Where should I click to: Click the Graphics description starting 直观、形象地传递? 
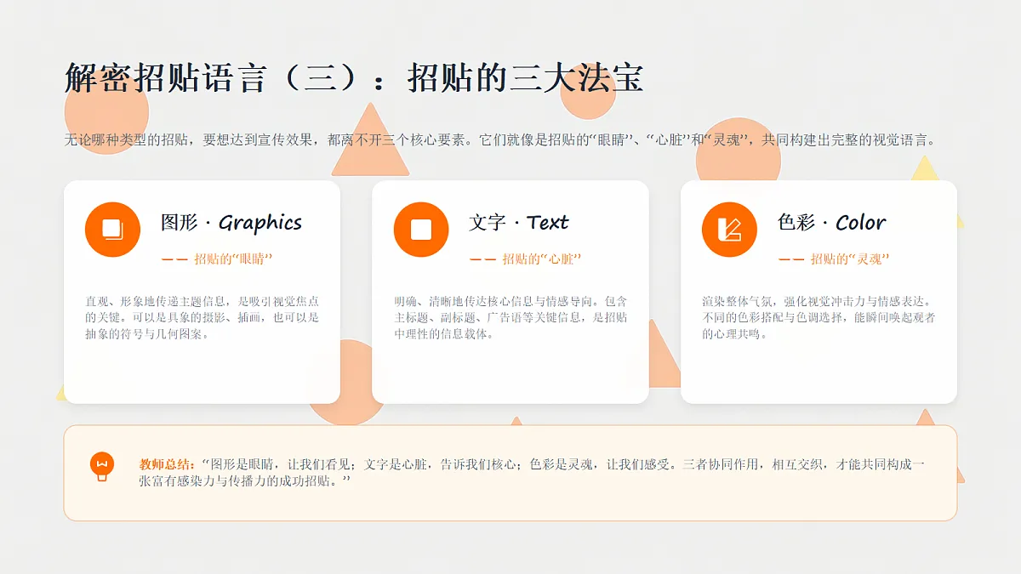point(202,317)
